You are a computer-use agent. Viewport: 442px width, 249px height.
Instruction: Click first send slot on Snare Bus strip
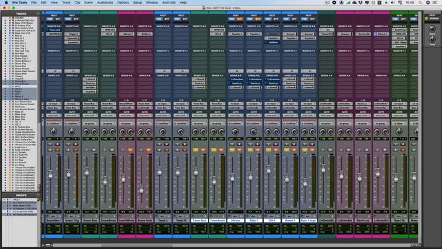coord(90,80)
